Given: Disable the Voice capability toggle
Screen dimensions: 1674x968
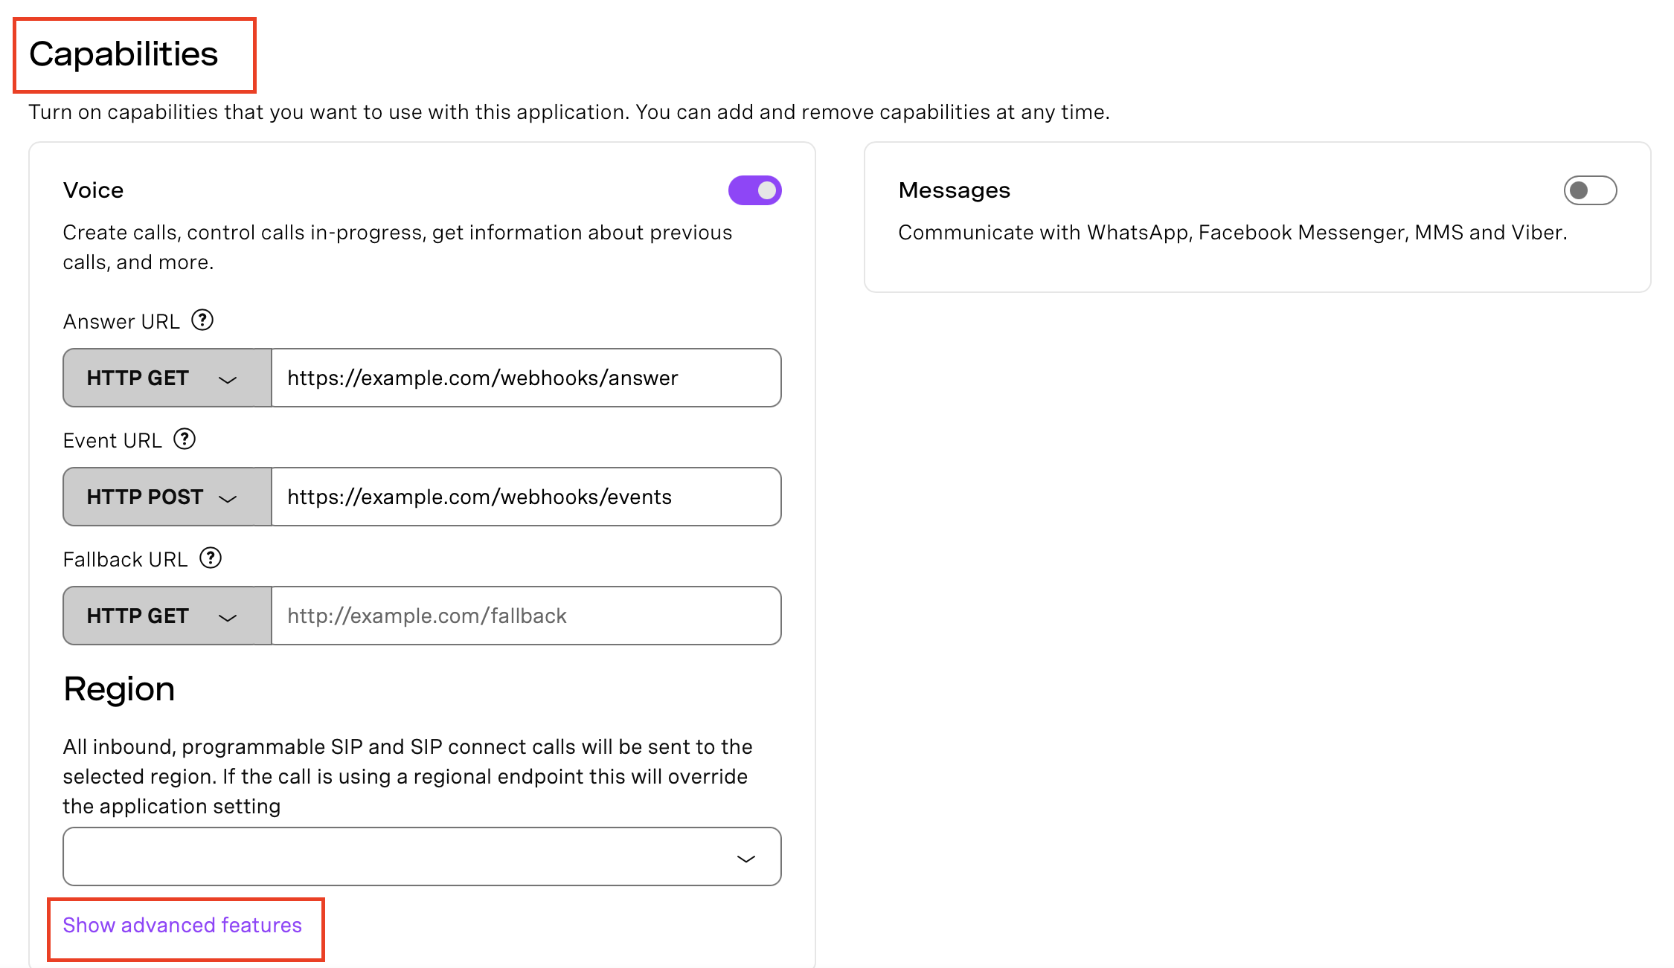Looking at the screenshot, I should 754,190.
